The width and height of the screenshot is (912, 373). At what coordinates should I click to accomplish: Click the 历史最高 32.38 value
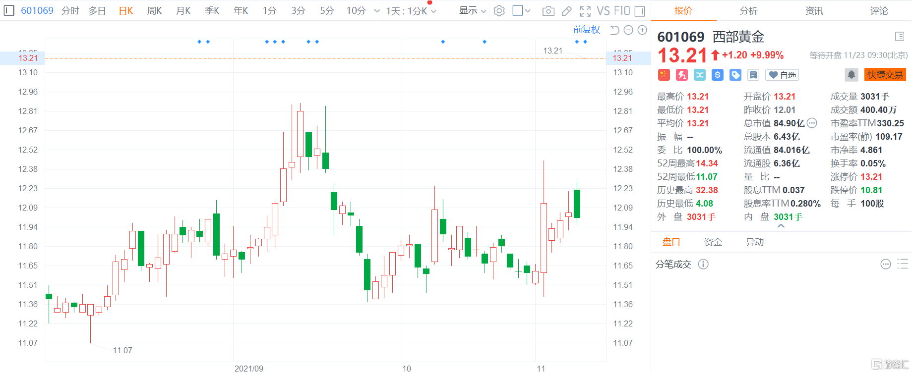point(707,190)
